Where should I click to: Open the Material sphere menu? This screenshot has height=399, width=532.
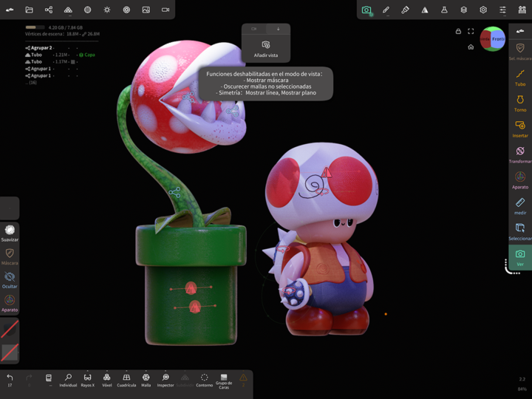click(87, 10)
